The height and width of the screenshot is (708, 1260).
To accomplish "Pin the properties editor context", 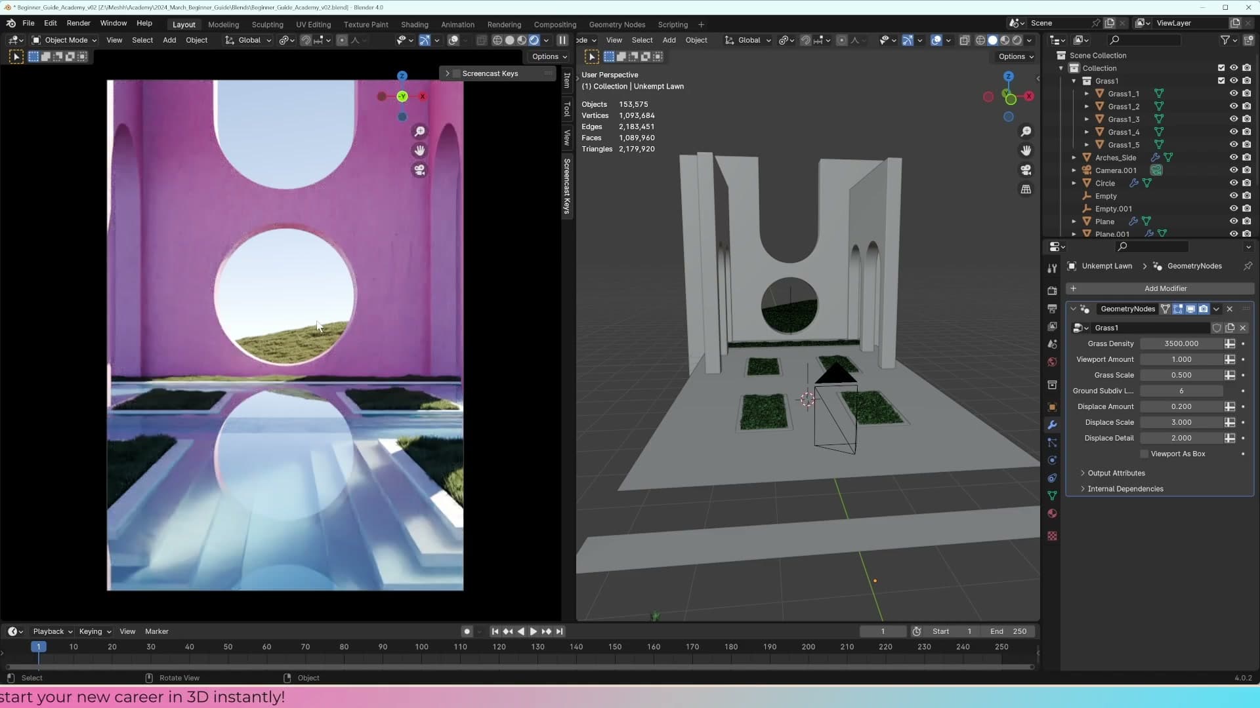I will (1248, 266).
